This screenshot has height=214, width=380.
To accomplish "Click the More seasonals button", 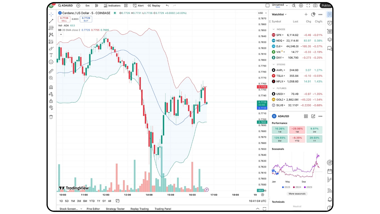I will (x=297, y=194).
